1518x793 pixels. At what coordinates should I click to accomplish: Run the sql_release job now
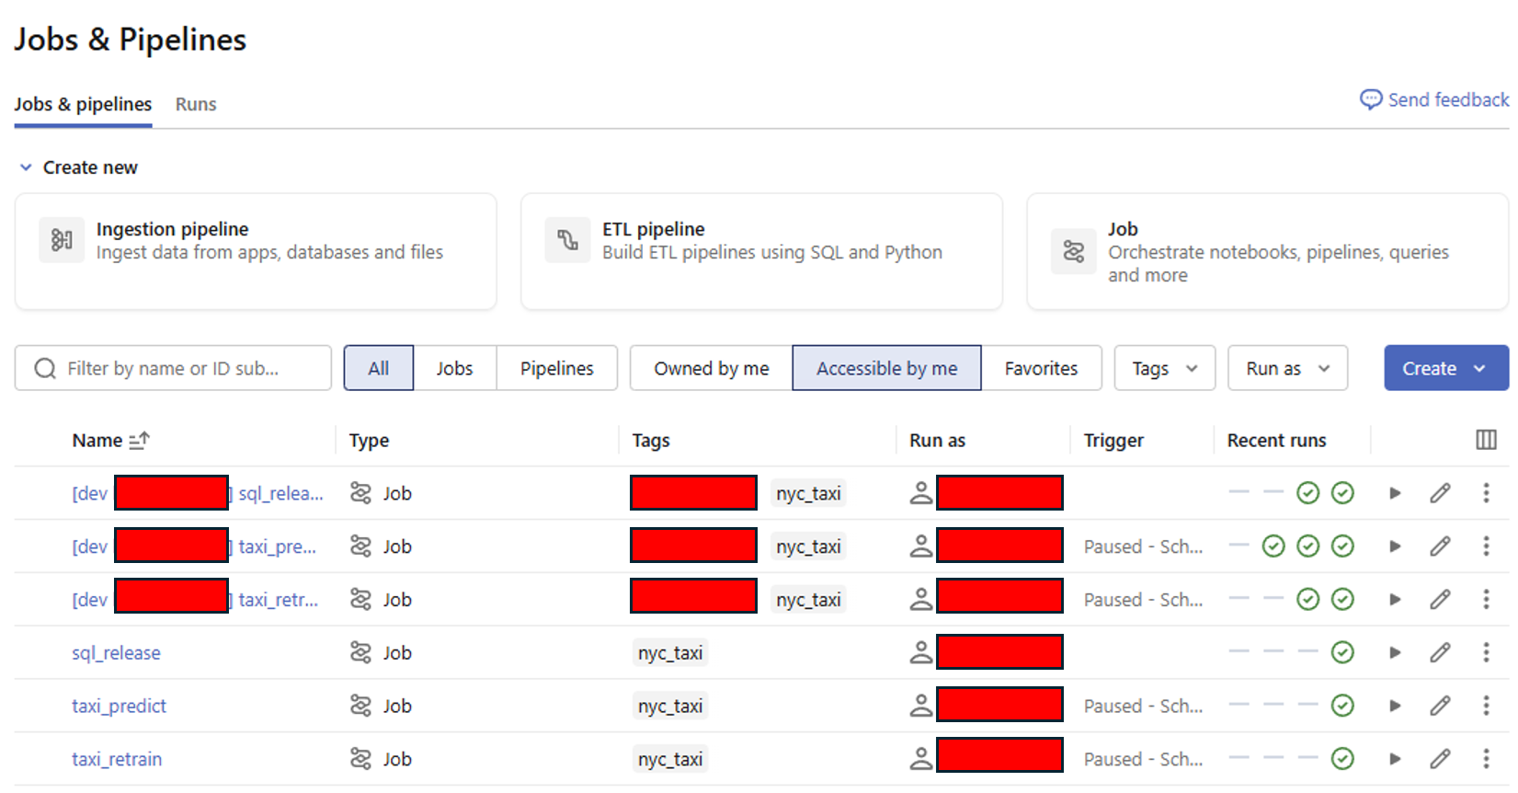click(x=1395, y=653)
